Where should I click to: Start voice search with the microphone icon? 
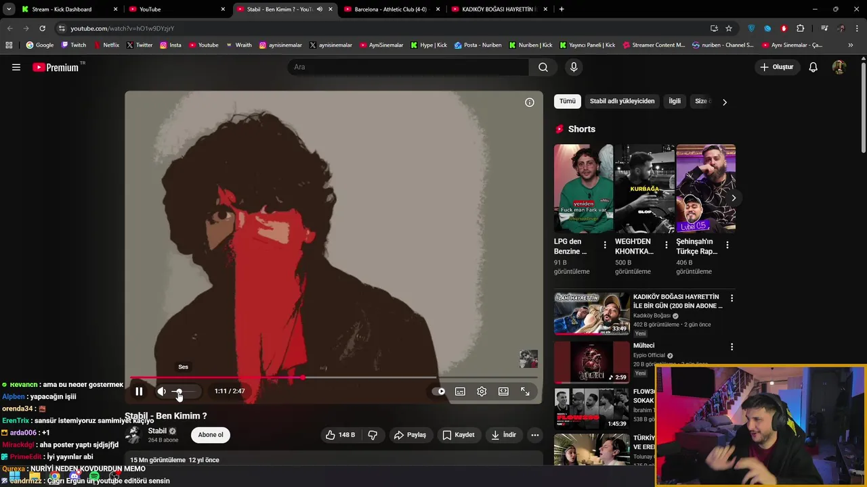[574, 67]
